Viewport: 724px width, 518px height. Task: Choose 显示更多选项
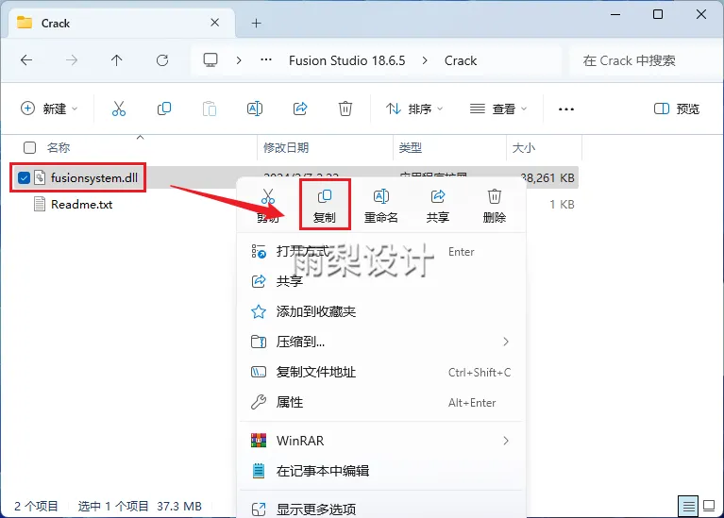tap(381, 510)
